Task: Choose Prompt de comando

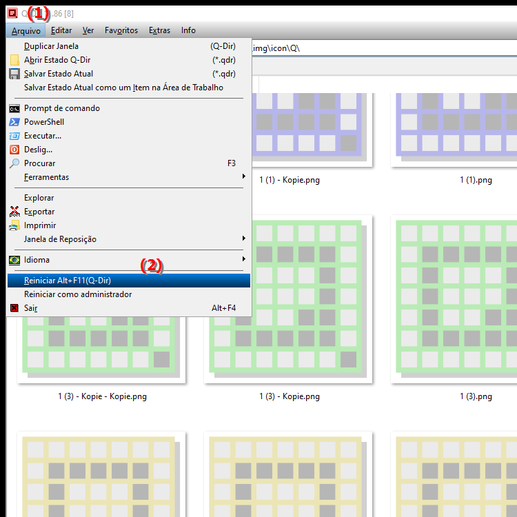Action: click(129, 108)
